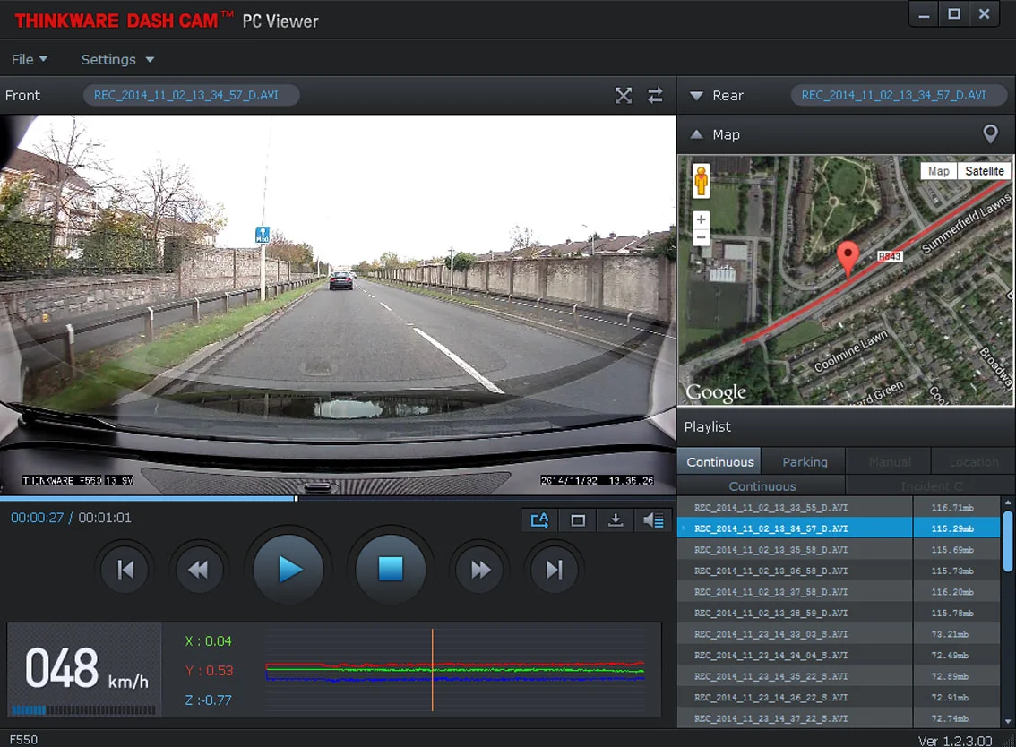Select the Continuous playlist tab
The width and height of the screenshot is (1016, 747).
(x=719, y=461)
